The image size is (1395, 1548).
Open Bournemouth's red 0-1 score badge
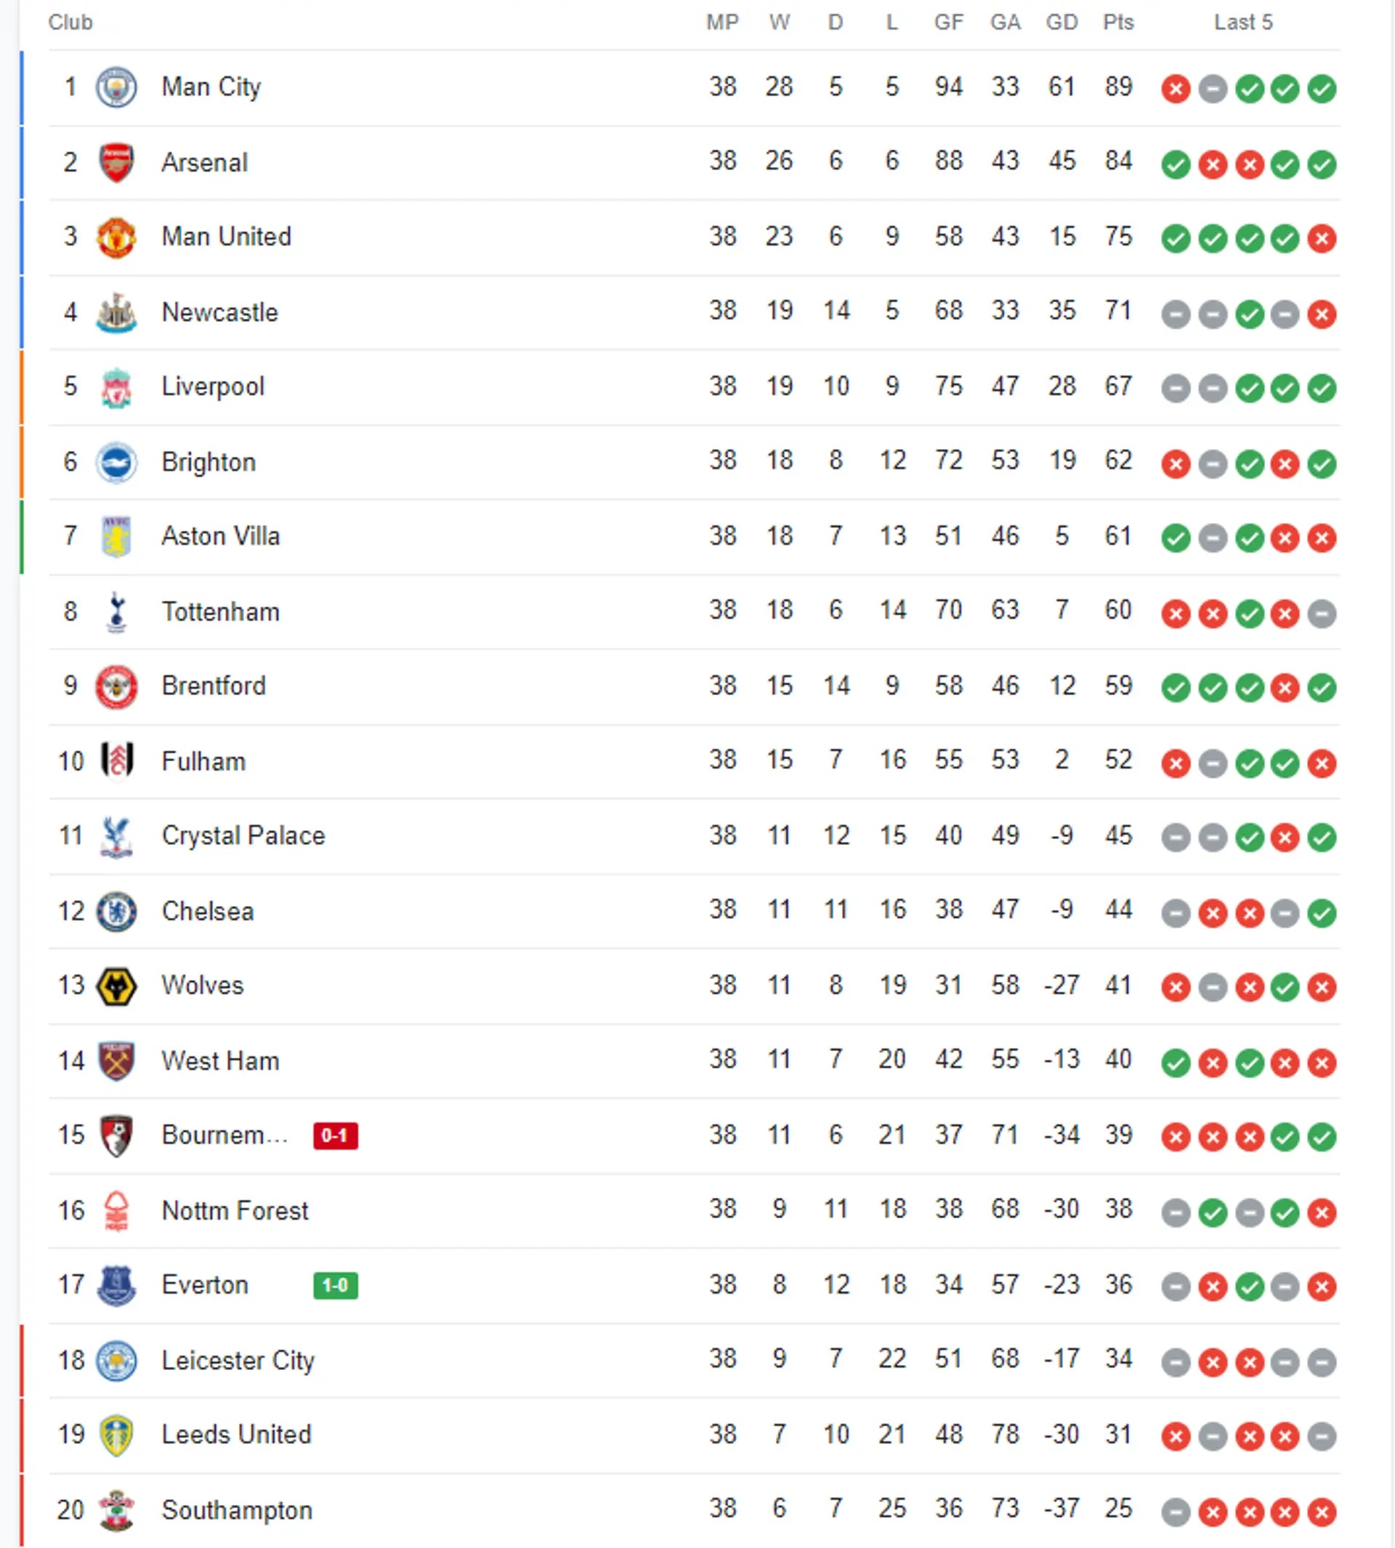[x=336, y=1135]
